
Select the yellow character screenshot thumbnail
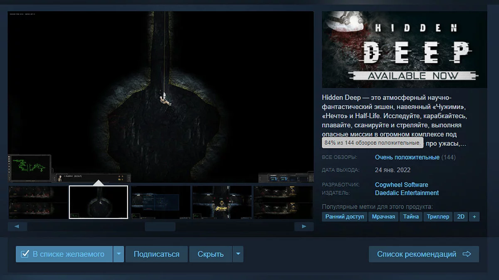coord(222,202)
